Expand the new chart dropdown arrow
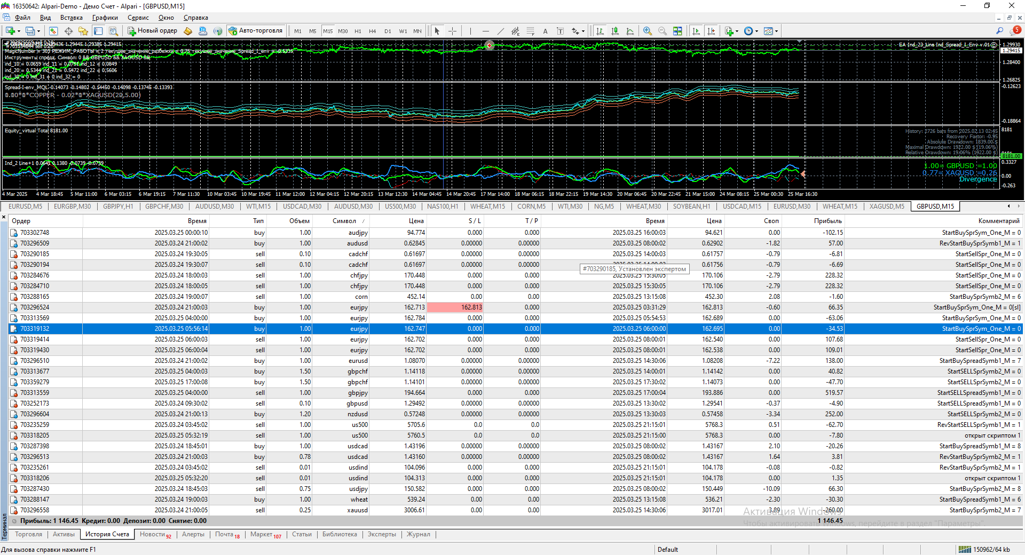Image resolution: width=1025 pixels, height=555 pixels. click(20, 31)
